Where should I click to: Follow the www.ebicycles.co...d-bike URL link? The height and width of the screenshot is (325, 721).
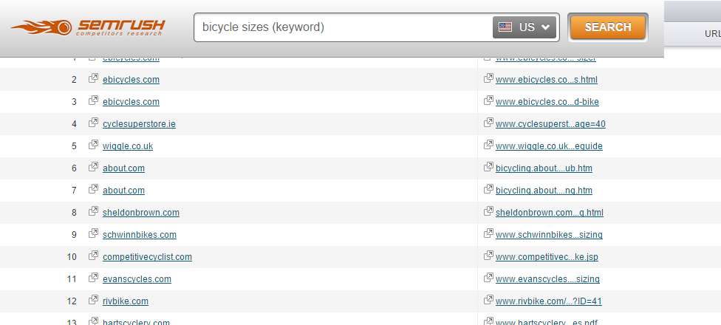pos(547,102)
